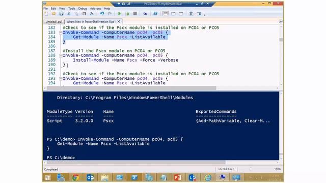This screenshot has width=326, height=183.
Task: Open File Explorer from the taskbar
Action: click(105, 177)
